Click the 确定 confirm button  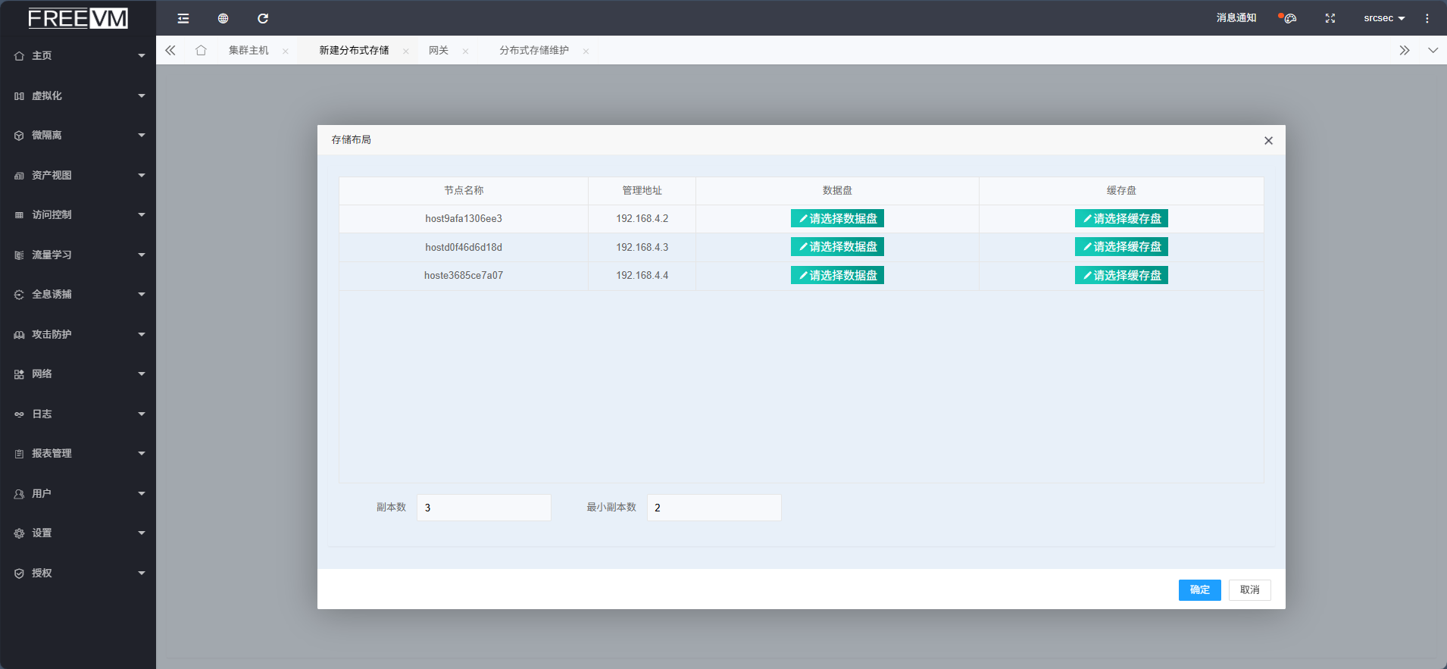coord(1199,590)
